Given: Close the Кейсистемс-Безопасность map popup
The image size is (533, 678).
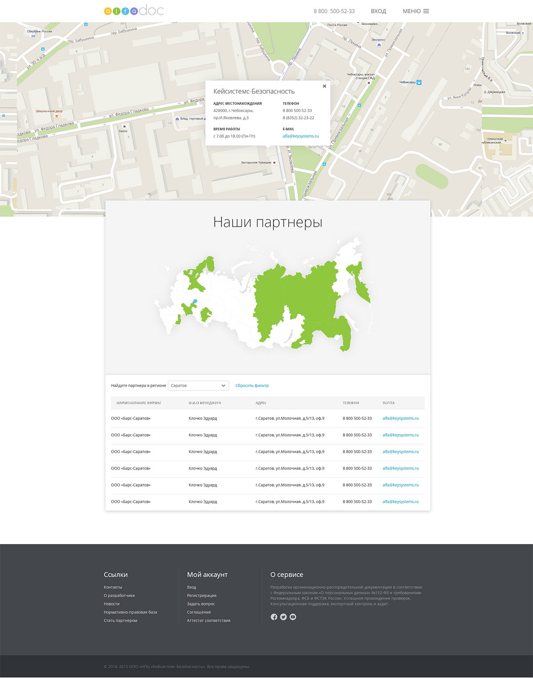Looking at the screenshot, I should coord(324,86).
